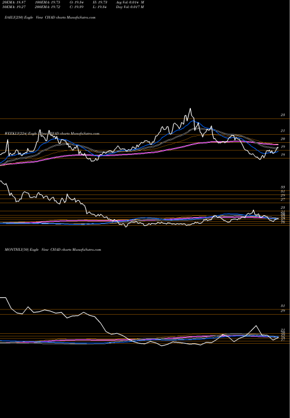This screenshot has height=418, width=290.
Task: Click the DAILY(250) Eagle View chart title
Action: [x=50, y=17]
